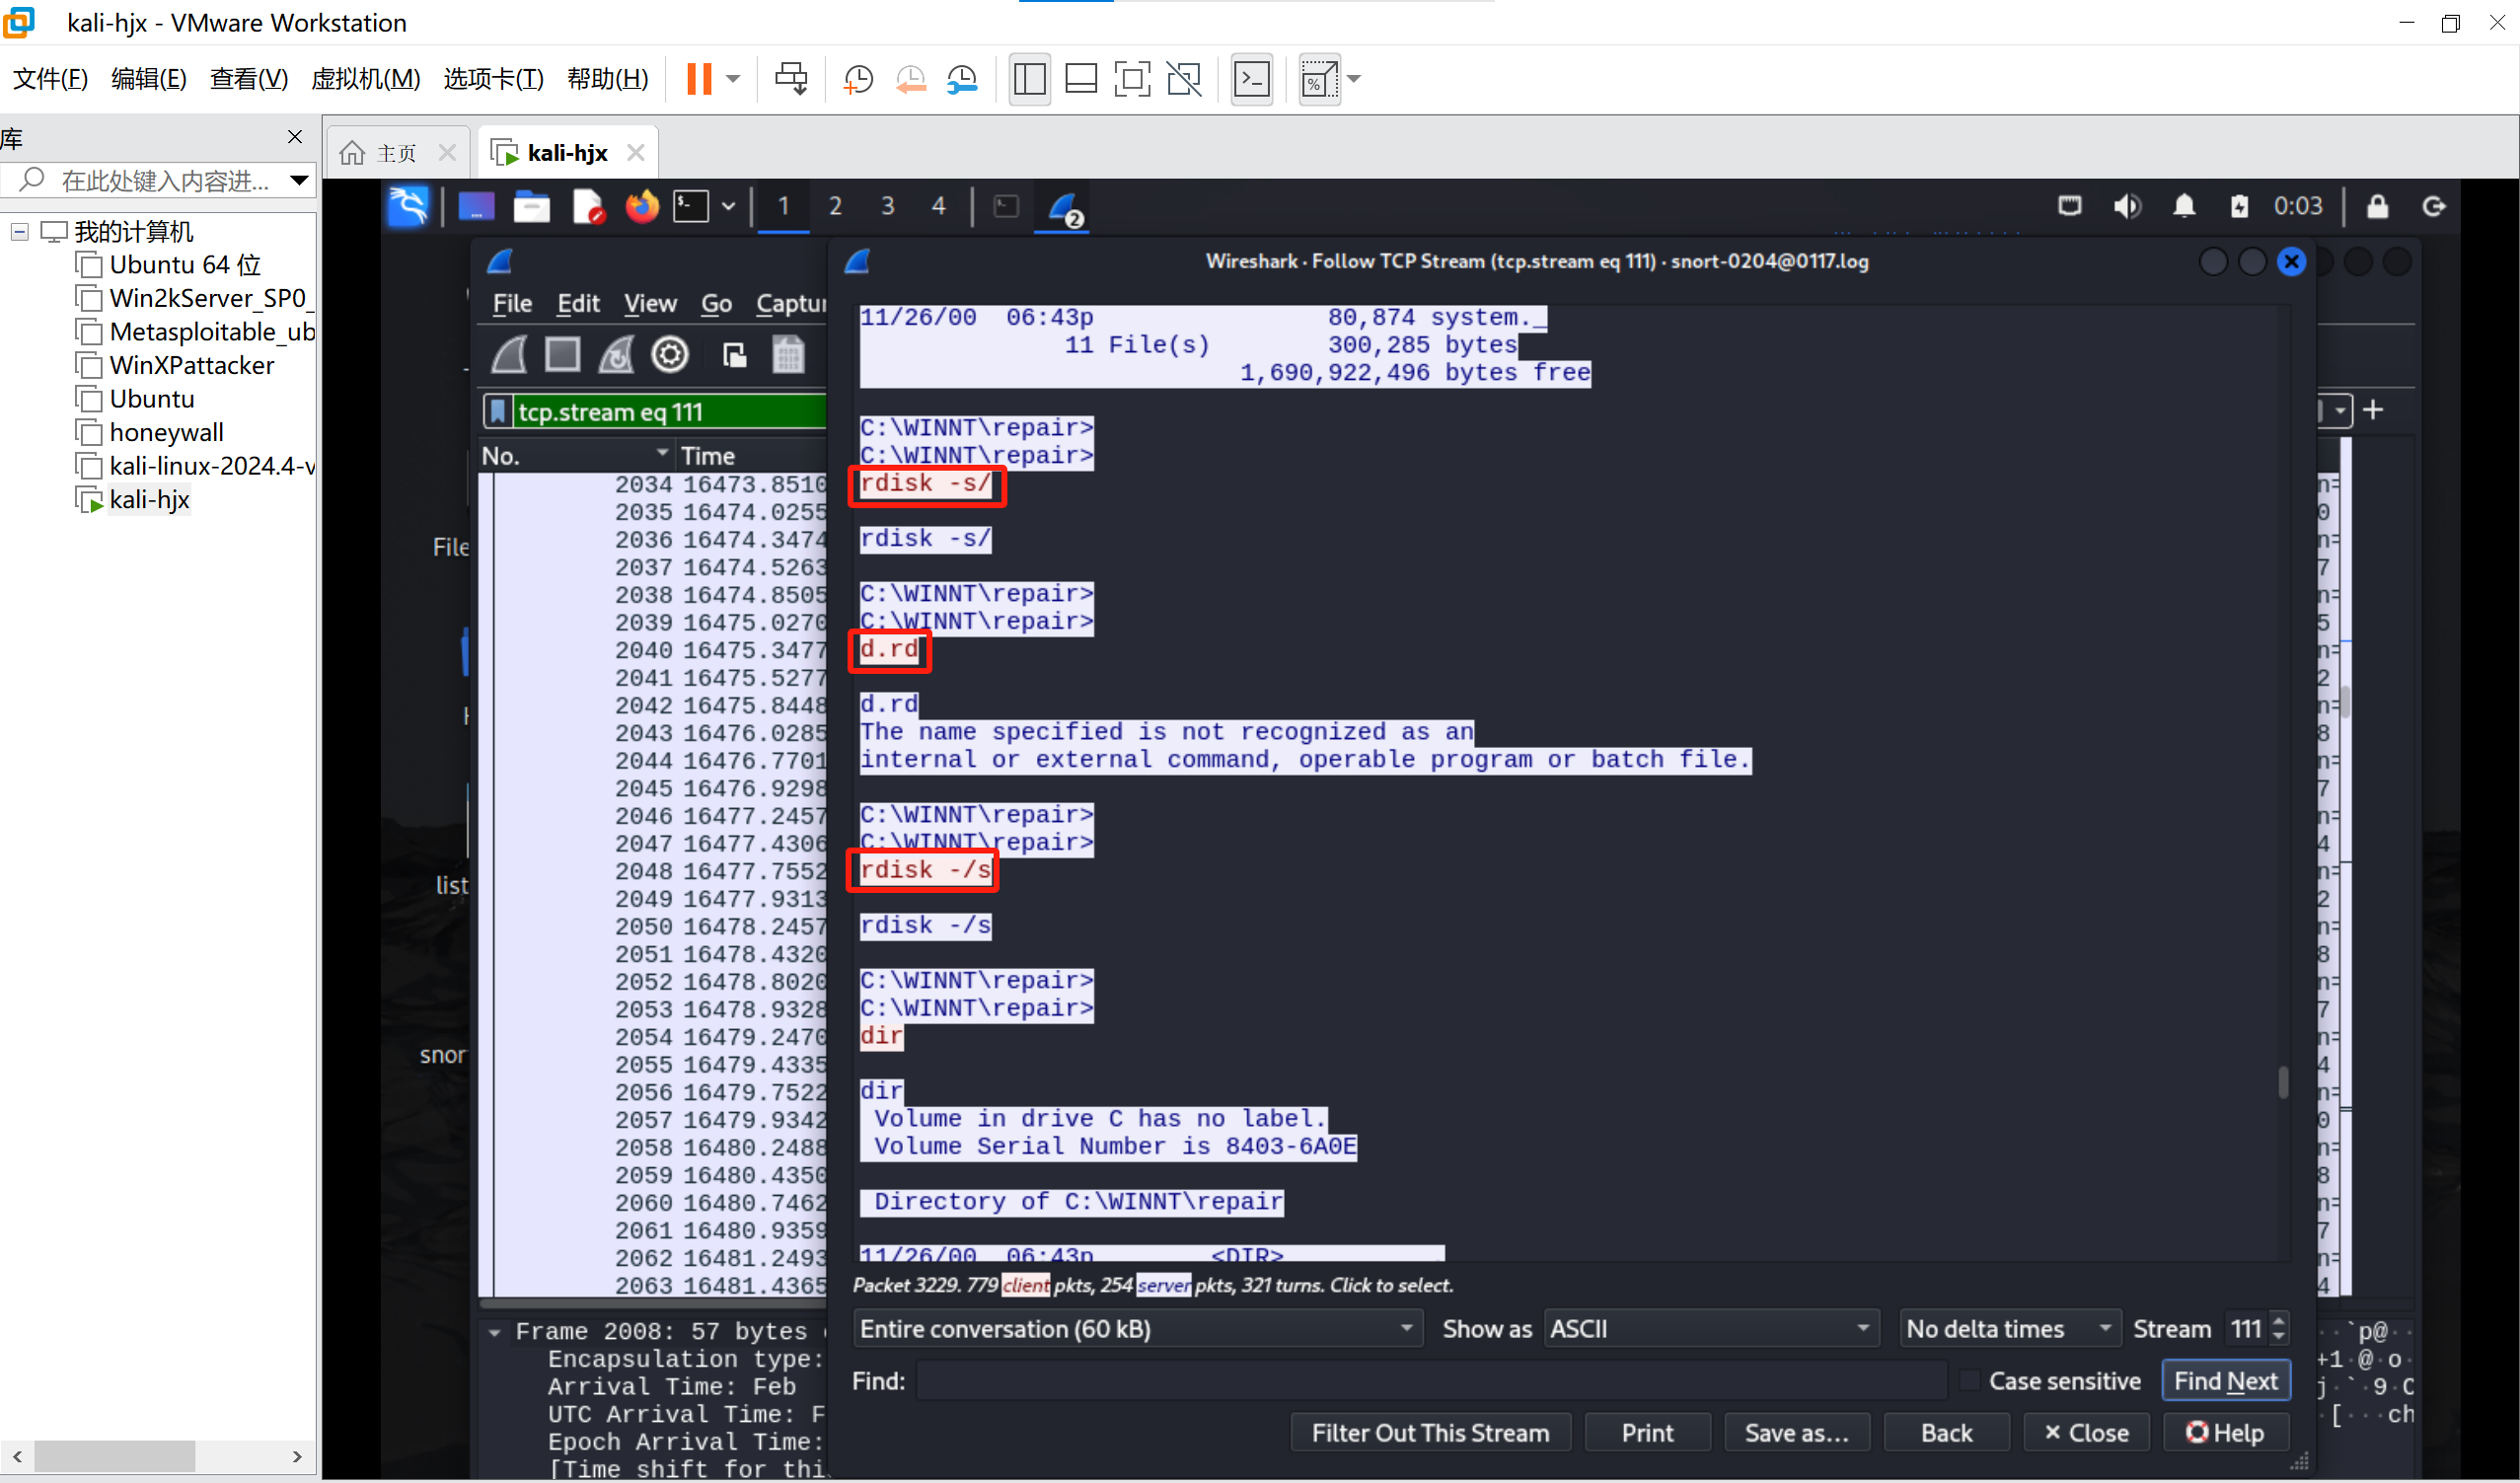Toggle the library sidebar view icon
This screenshot has height=1483, width=2520.
1029,79
